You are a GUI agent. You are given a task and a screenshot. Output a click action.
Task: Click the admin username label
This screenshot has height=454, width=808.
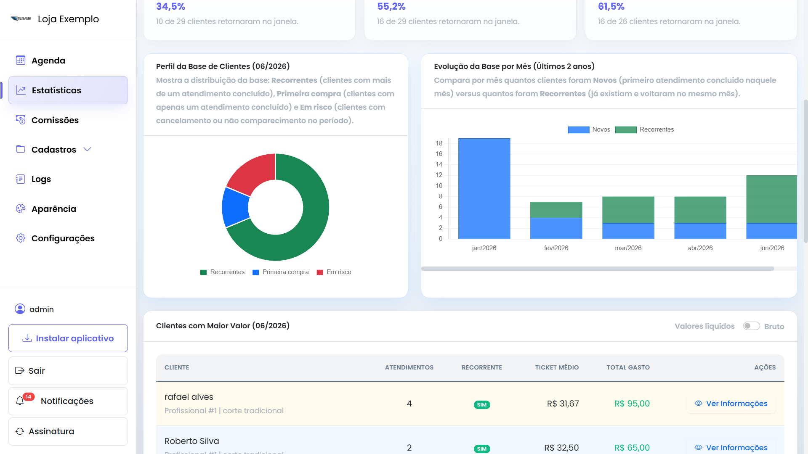pyautogui.click(x=42, y=309)
